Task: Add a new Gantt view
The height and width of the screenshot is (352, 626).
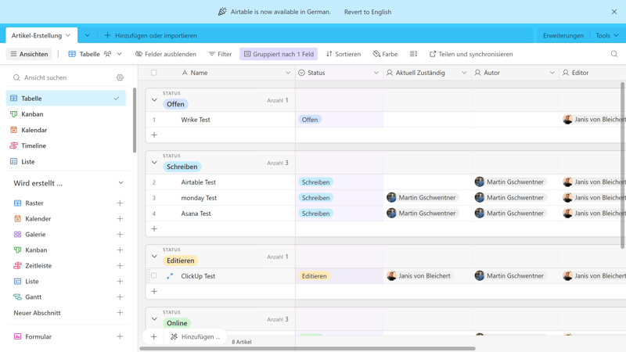Action: click(x=120, y=297)
